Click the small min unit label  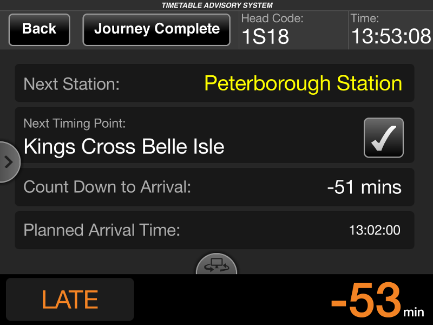tap(413, 312)
